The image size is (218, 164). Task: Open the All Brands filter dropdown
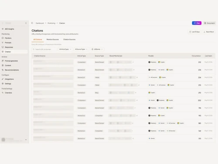click(x=97, y=49)
